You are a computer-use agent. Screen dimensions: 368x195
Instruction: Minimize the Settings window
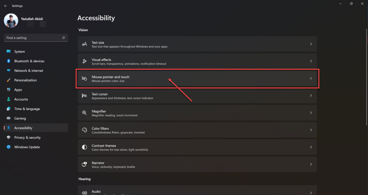pyautogui.click(x=340, y=4)
